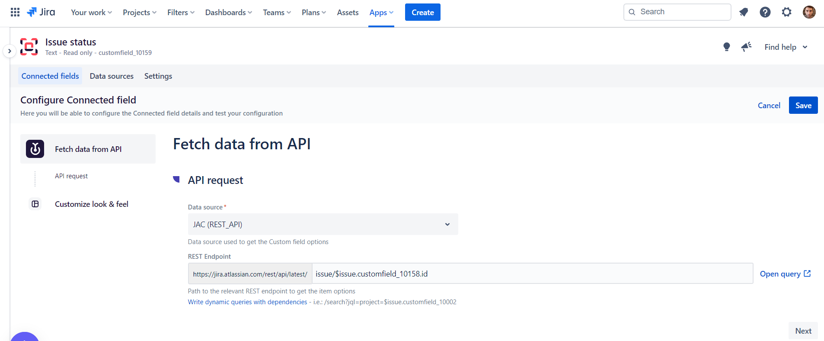Click the Jira logo
The image size is (824, 341).
point(41,12)
